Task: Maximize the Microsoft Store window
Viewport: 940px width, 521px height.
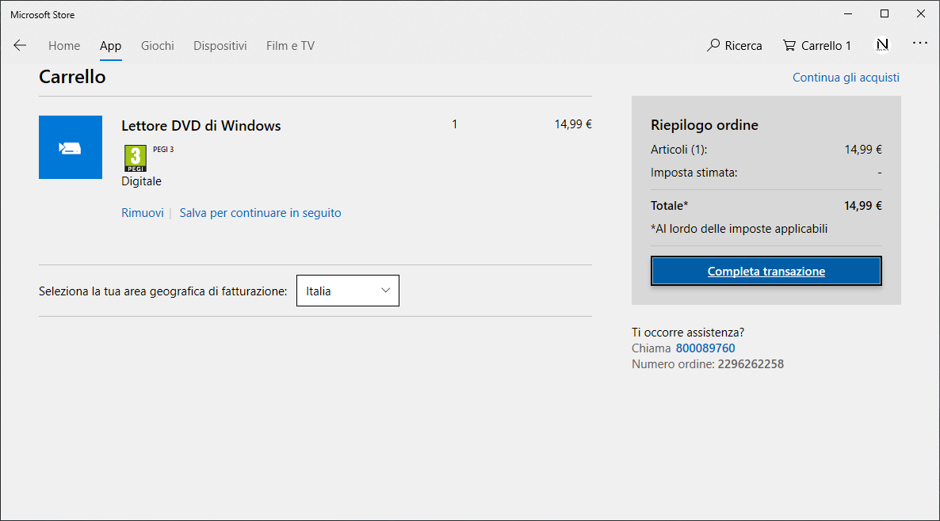Action: 885,13
